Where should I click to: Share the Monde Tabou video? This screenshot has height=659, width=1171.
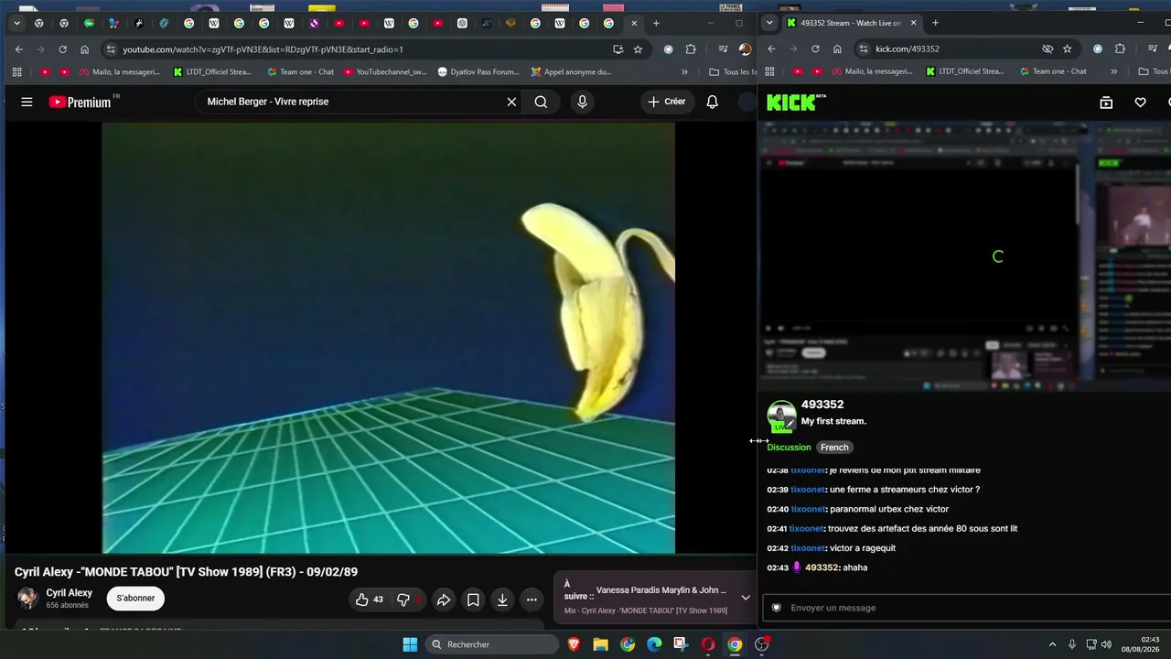tap(443, 600)
